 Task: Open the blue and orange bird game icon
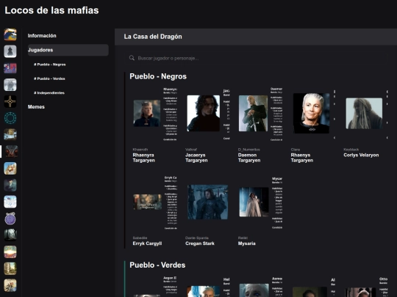pos(10,34)
